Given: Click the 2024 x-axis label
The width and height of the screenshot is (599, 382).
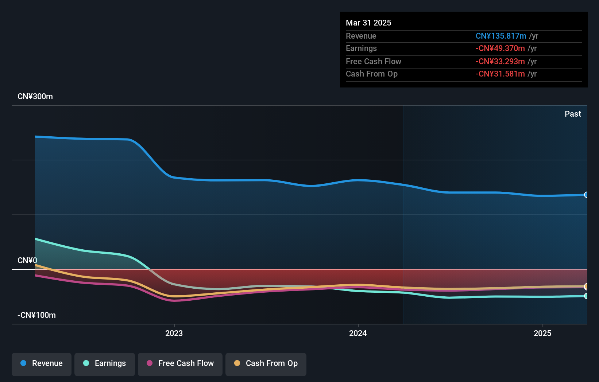Looking at the screenshot, I should point(358,333).
